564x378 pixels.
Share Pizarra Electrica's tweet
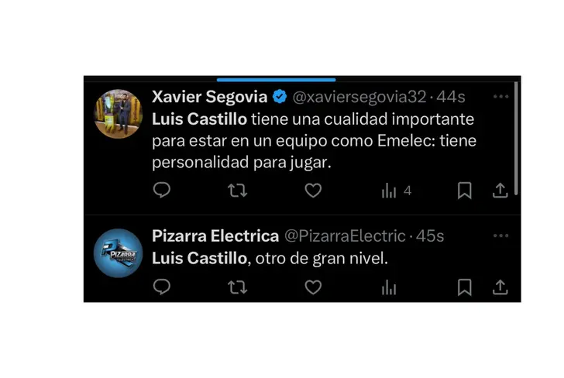pyautogui.click(x=500, y=287)
